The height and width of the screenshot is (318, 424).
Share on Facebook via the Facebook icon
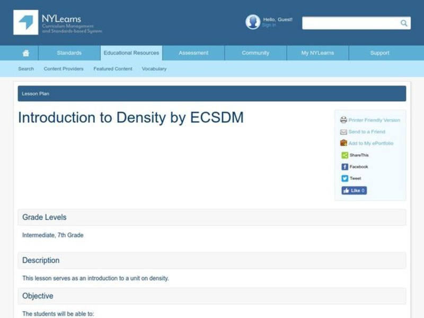click(x=344, y=166)
